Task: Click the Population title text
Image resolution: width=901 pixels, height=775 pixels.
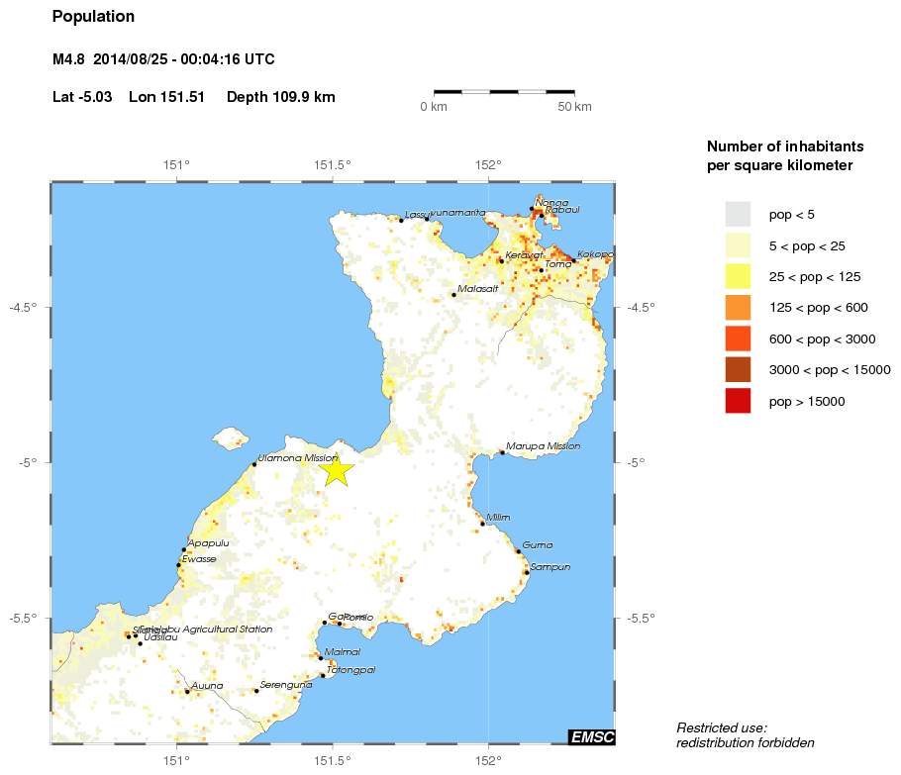Action: click(93, 17)
